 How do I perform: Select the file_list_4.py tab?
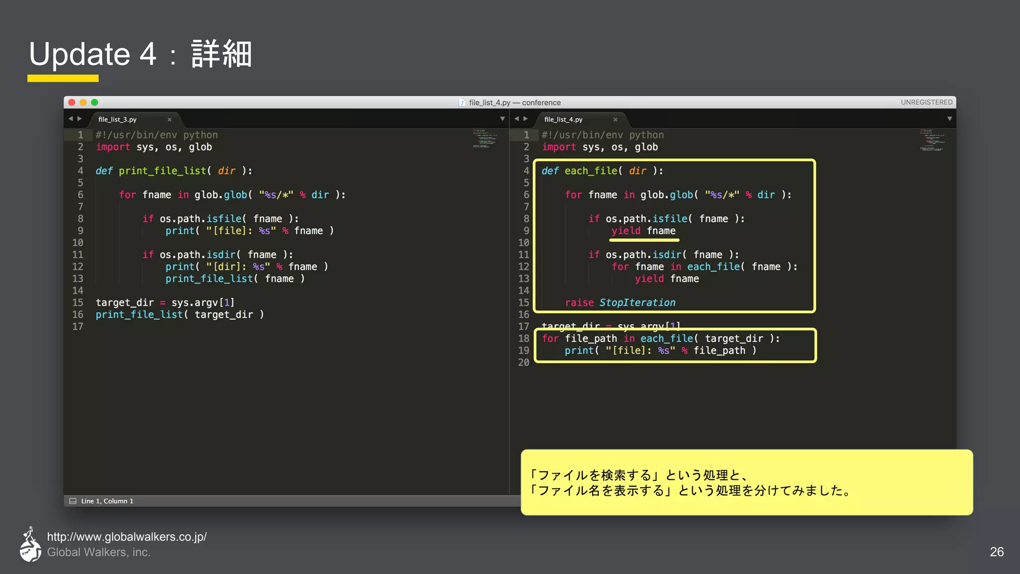point(563,120)
